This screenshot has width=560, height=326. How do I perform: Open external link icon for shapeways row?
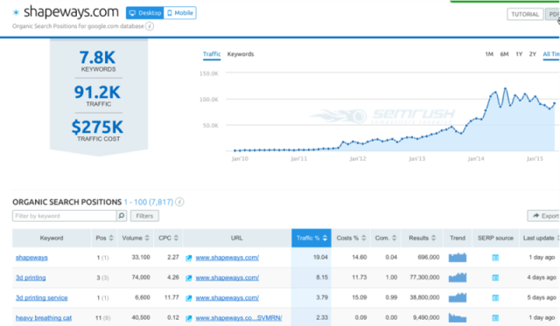coord(189,258)
